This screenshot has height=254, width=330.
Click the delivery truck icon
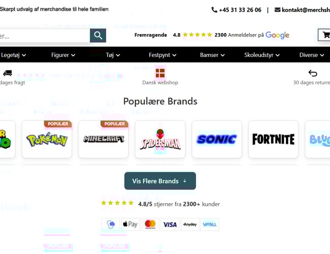pos(8,73)
